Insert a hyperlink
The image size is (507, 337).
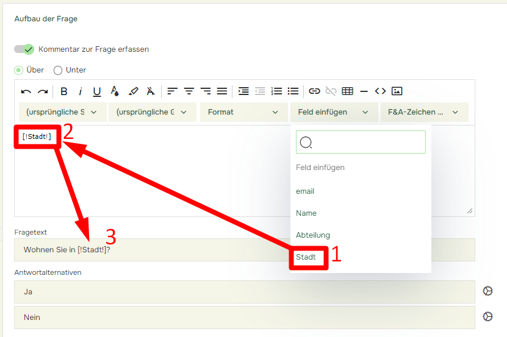pyautogui.click(x=314, y=91)
